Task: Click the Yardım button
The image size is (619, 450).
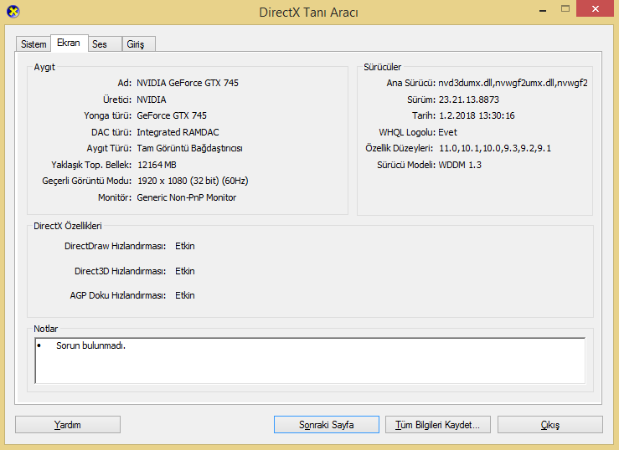Action: point(68,425)
